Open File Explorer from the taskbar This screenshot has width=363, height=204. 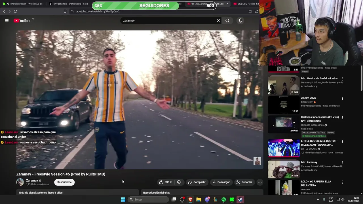(x=199, y=199)
